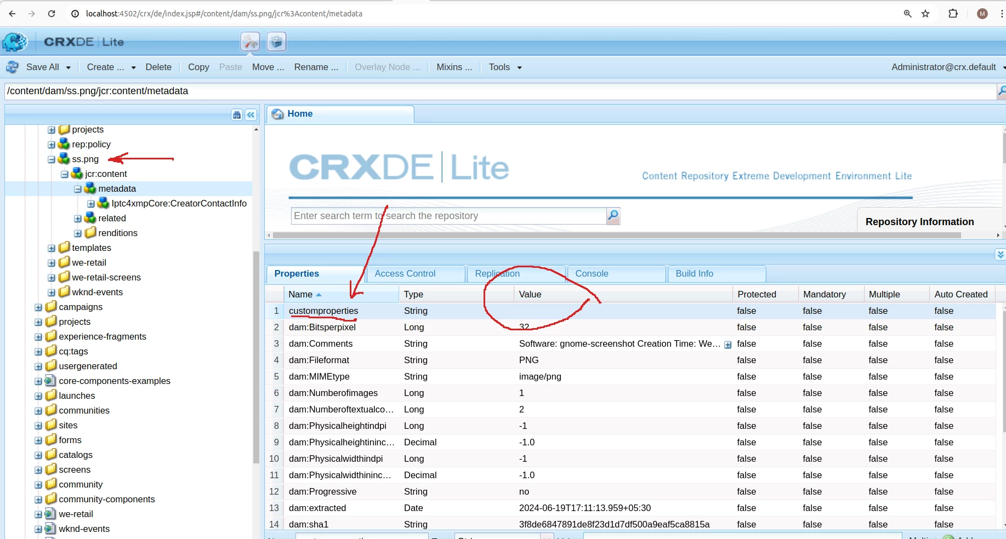Viewport: 1006px width, 539px height.
Task: Click the binoculars find icon in tree panel
Action: click(x=237, y=114)
